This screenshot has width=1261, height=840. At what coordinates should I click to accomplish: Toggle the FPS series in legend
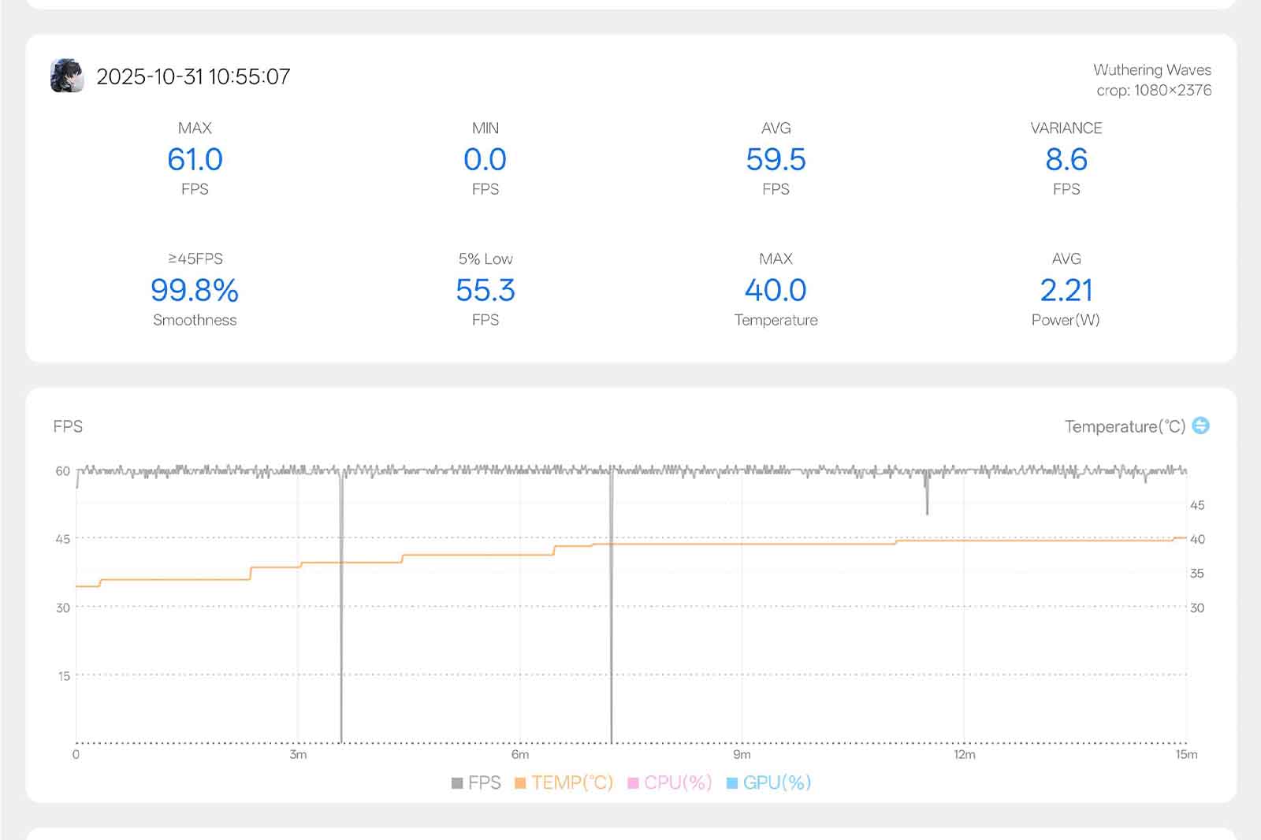[x=476, y=782]
